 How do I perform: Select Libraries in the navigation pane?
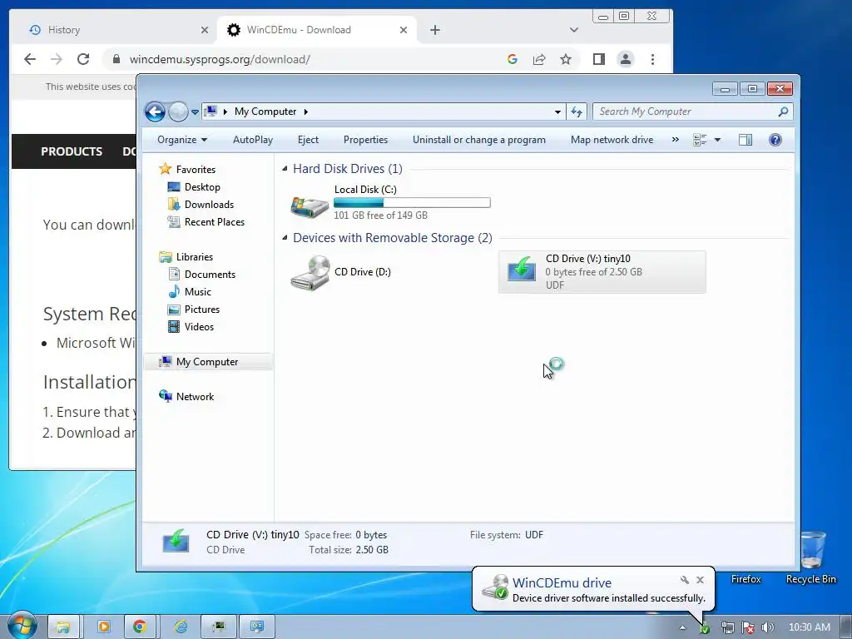[x=195, y=257]
